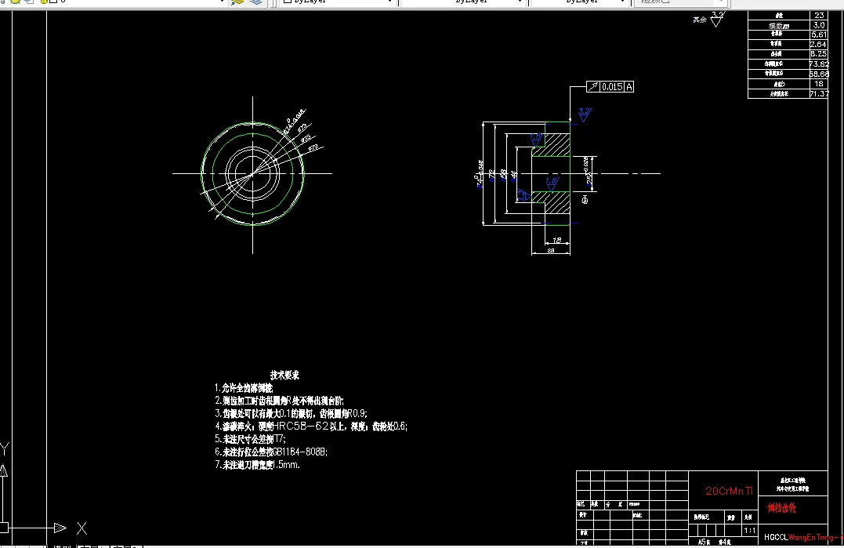This screenshot has width=844, height=548.
Task: Click the red part name 倒挡齿轮
Action: click(781, 508)
